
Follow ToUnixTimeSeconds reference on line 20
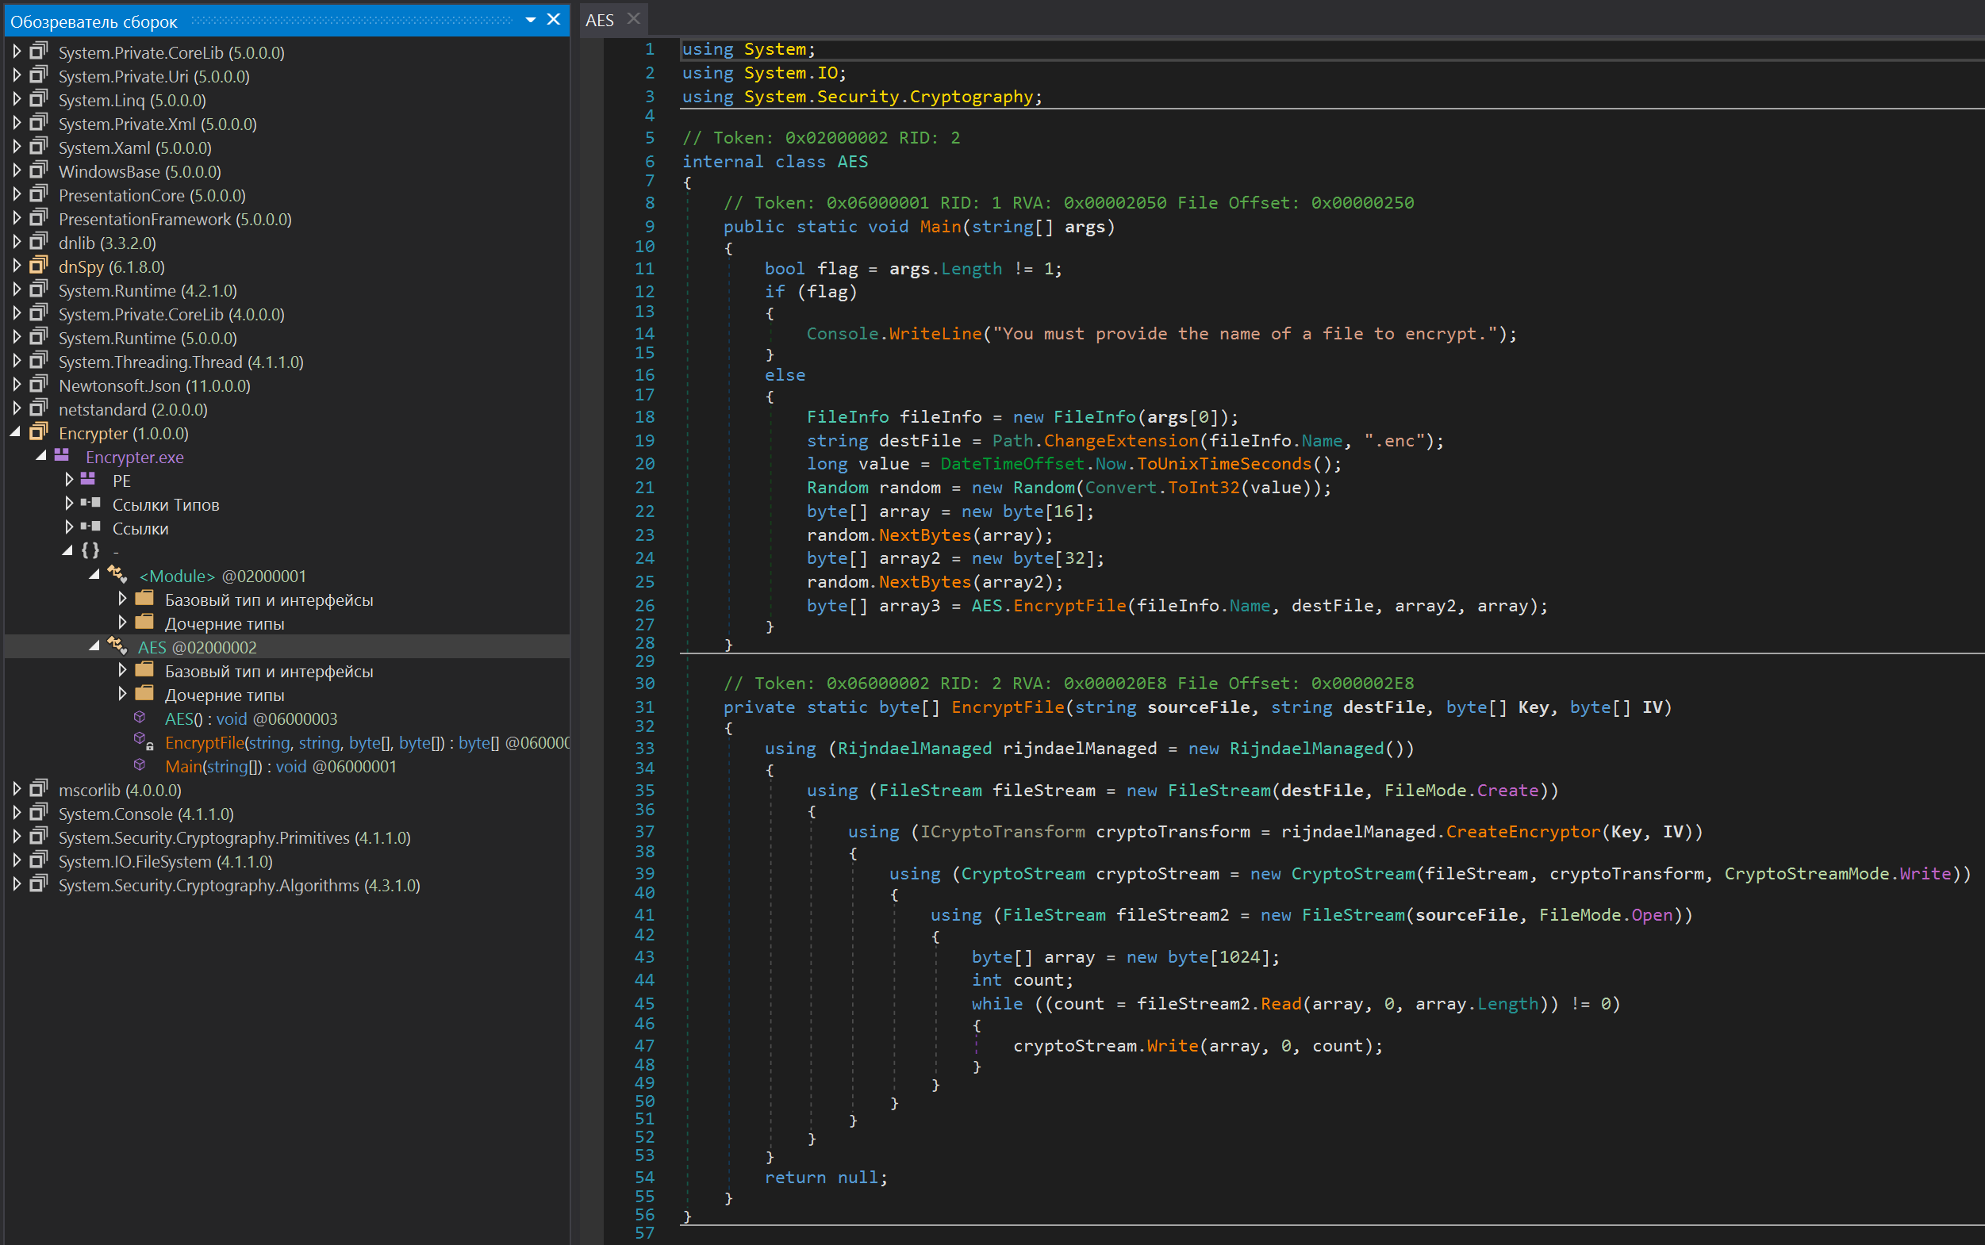click(1223, 463)
